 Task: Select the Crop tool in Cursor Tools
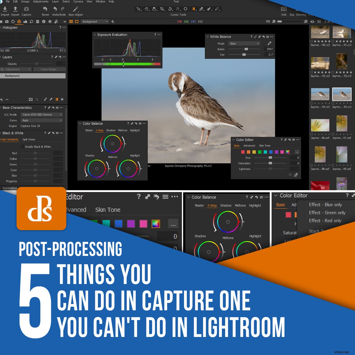point(162,9)
